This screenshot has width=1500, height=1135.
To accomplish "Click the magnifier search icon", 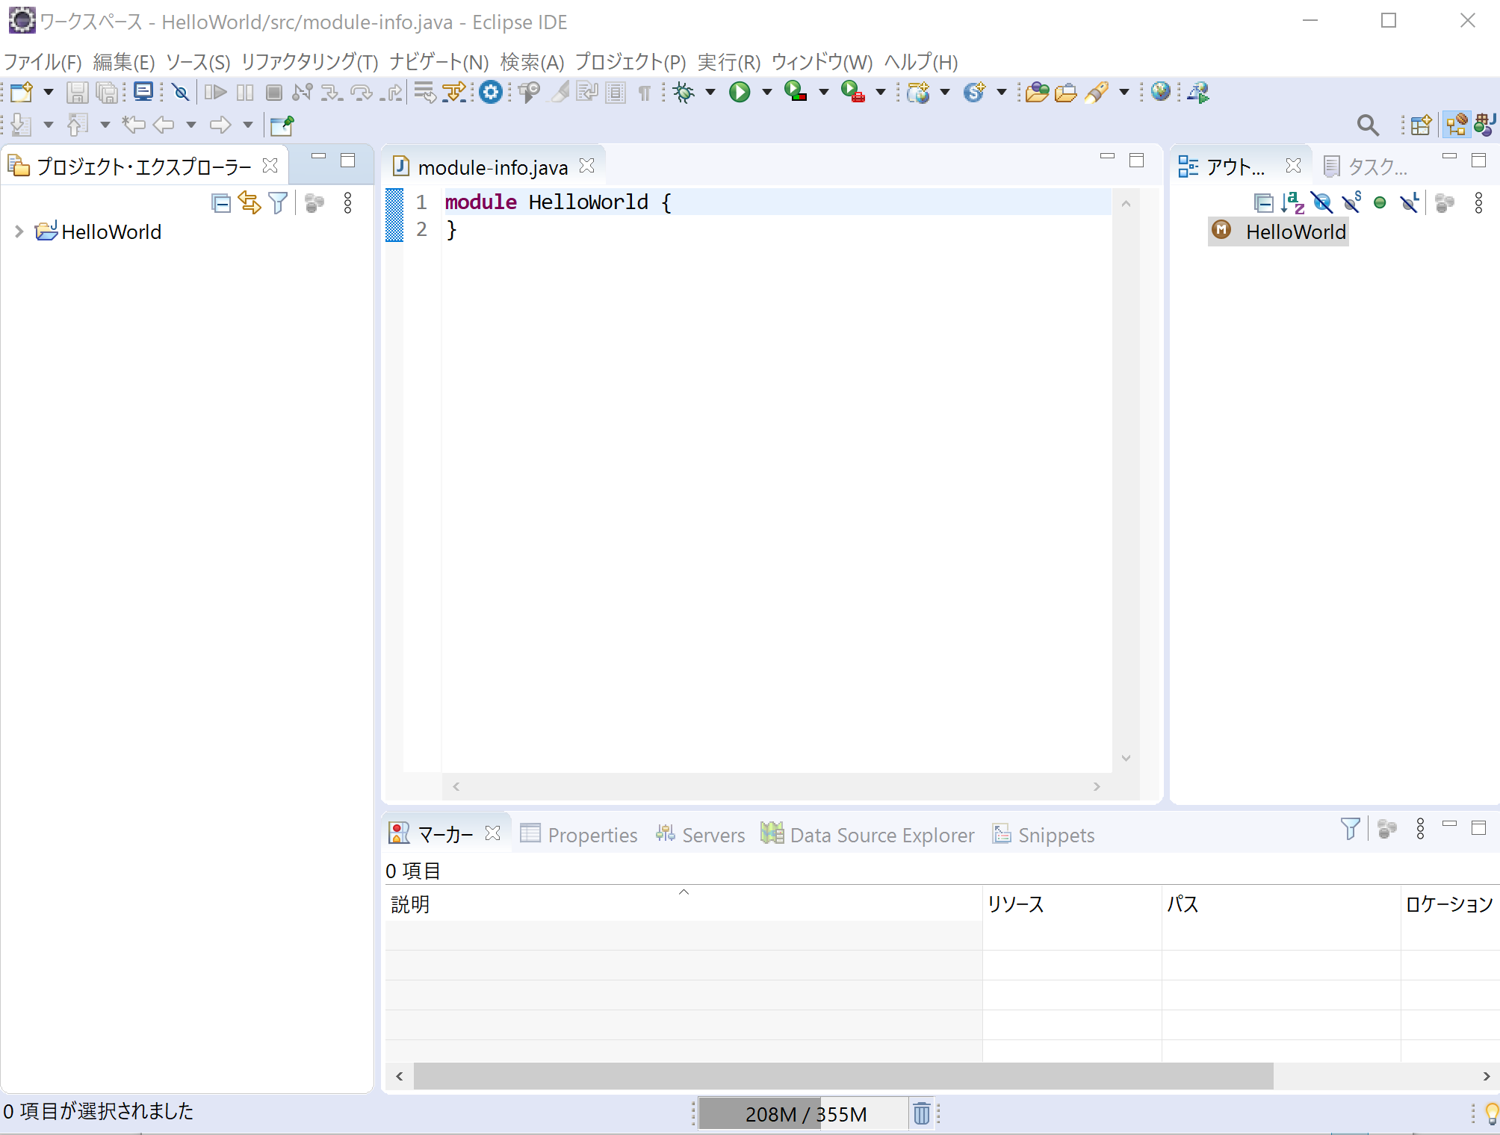I will click(1367, 125).
